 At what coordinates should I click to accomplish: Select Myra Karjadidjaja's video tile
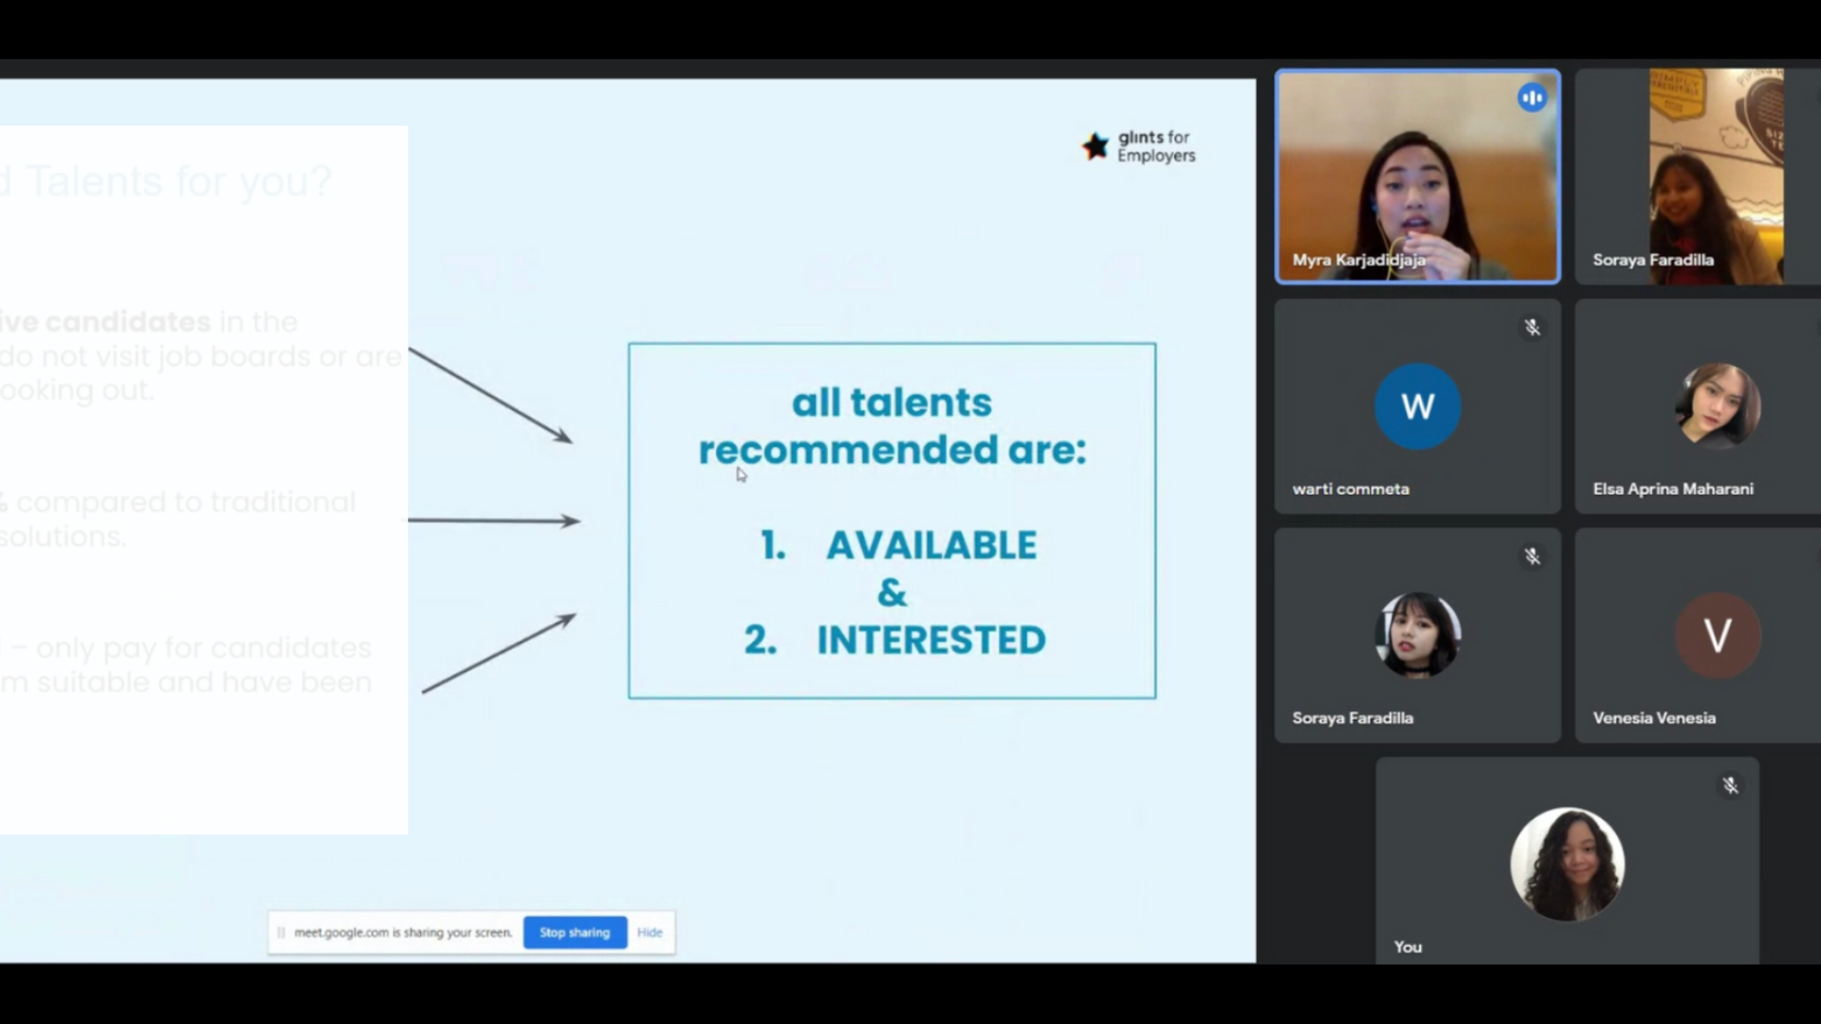[x=1417, y=175]
